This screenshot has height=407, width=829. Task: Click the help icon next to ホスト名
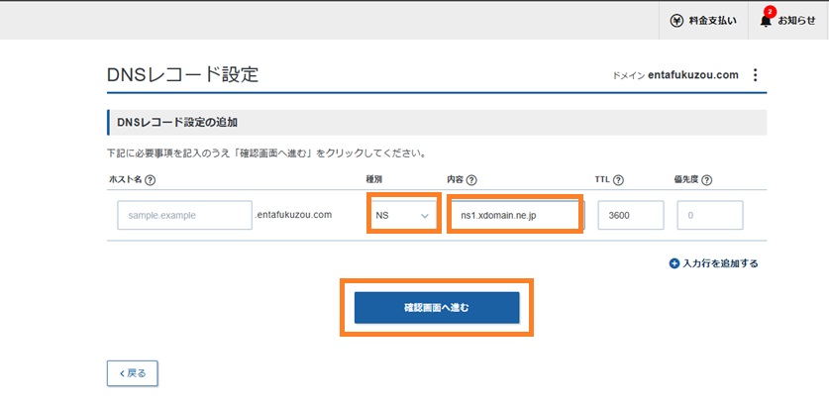150,180
